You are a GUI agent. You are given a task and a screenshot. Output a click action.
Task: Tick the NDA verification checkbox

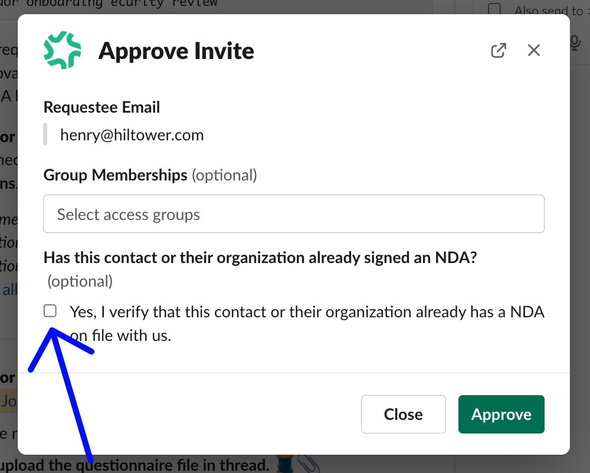tap(50, 311)
